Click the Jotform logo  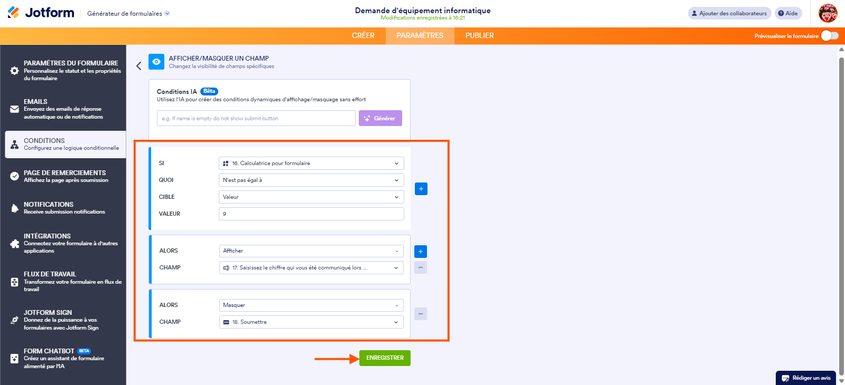41,13
